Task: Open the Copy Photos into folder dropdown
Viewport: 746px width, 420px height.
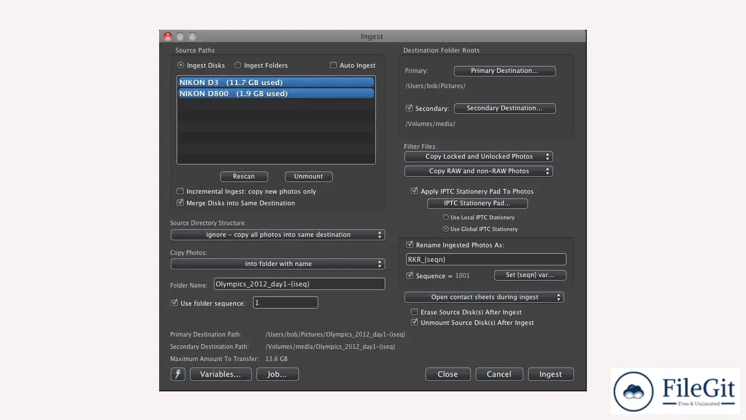Action: pos(277,264)
